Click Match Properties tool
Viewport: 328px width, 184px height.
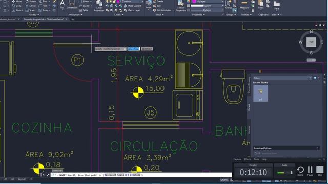[x=180, y=6]
